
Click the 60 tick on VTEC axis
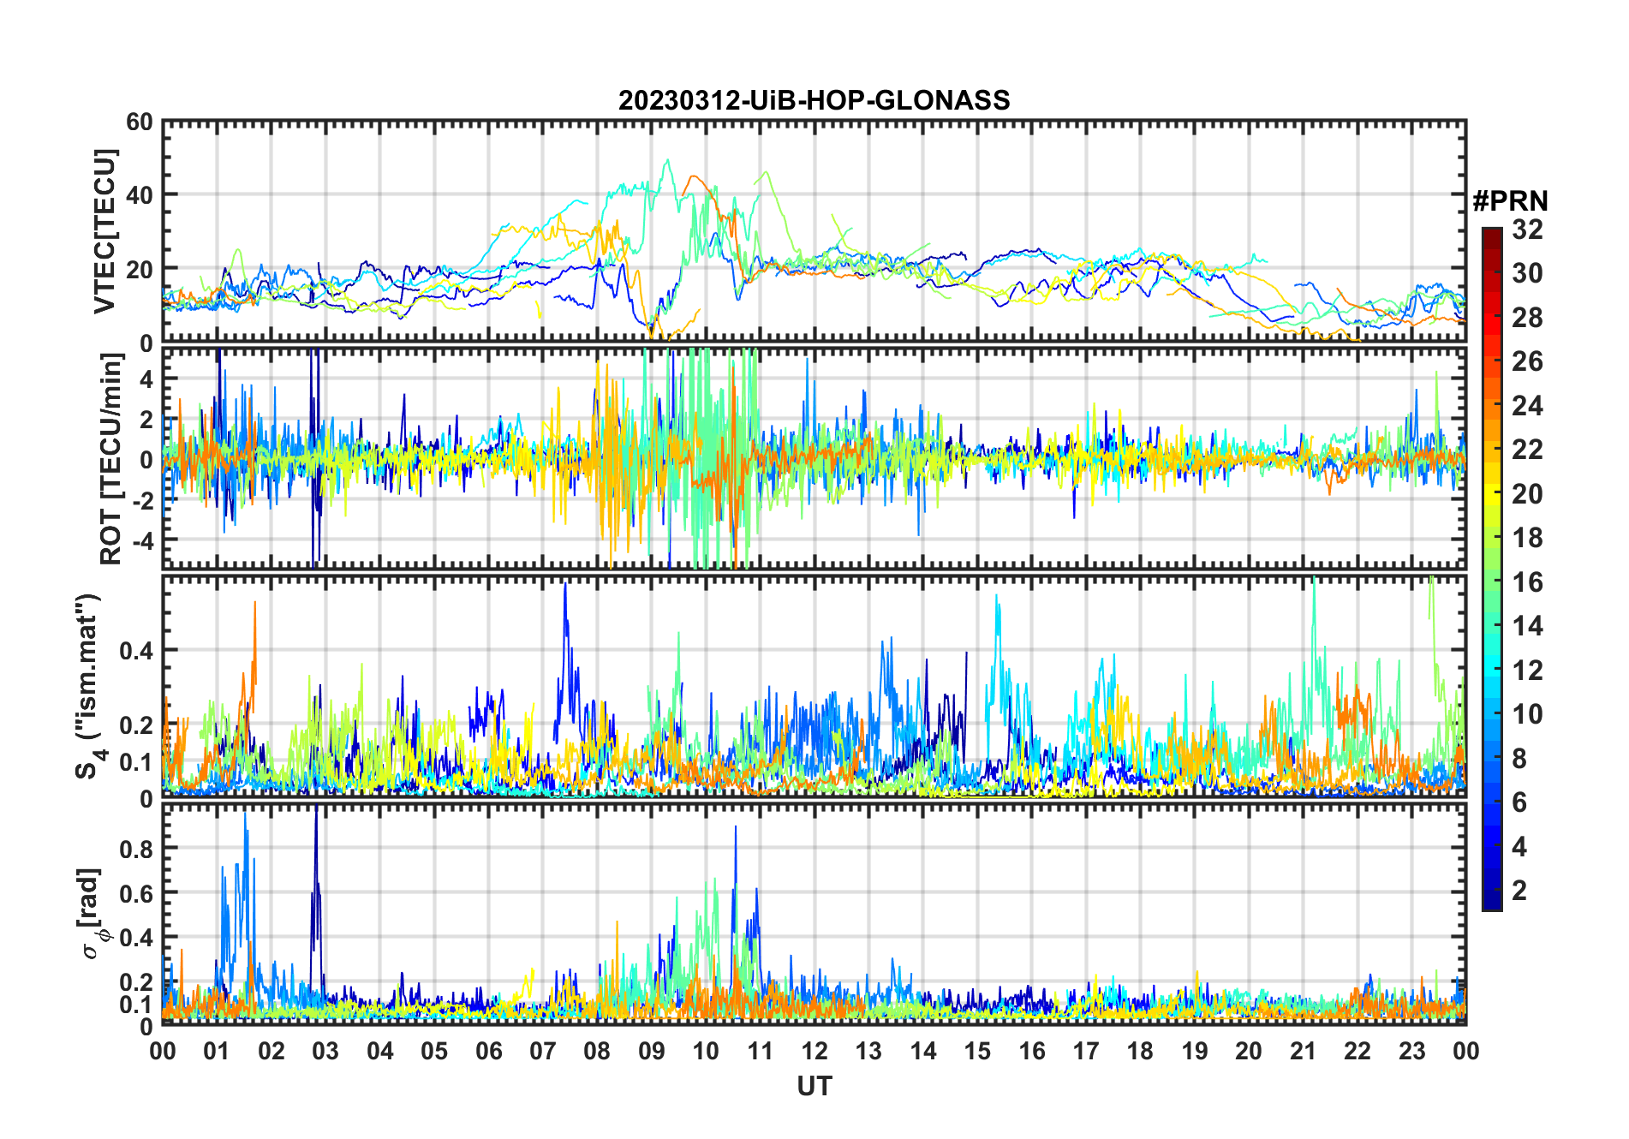[139, 122]
